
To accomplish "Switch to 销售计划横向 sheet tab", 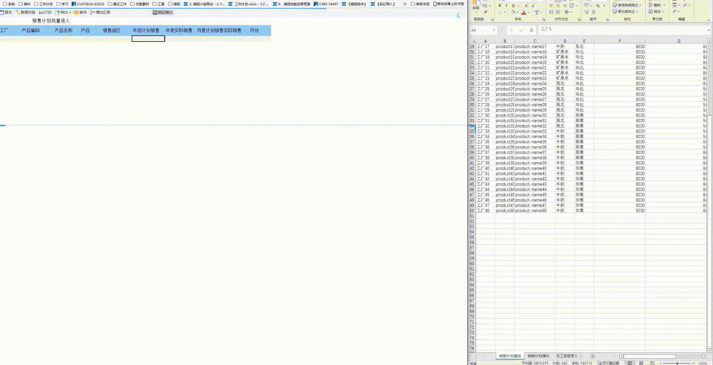I will click(x=538, y=356).
